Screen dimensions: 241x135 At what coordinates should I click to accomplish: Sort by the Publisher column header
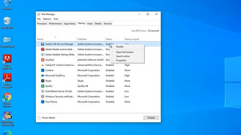pyautogui.click(x=90, y=39)
